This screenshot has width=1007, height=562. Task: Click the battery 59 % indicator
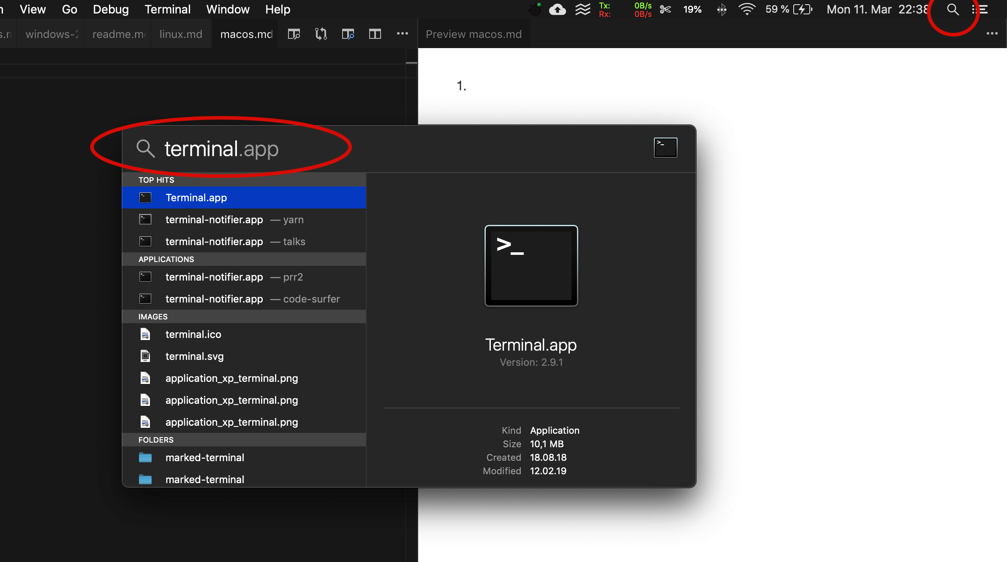[789, 9]
